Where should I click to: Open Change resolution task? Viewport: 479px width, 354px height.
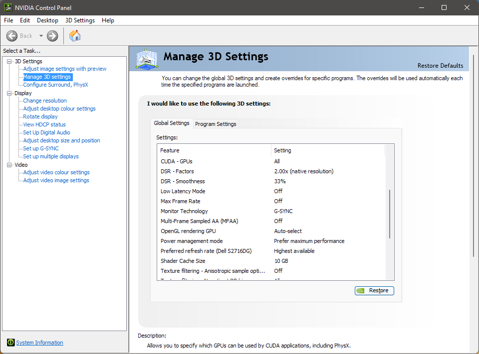pos(45,101)
